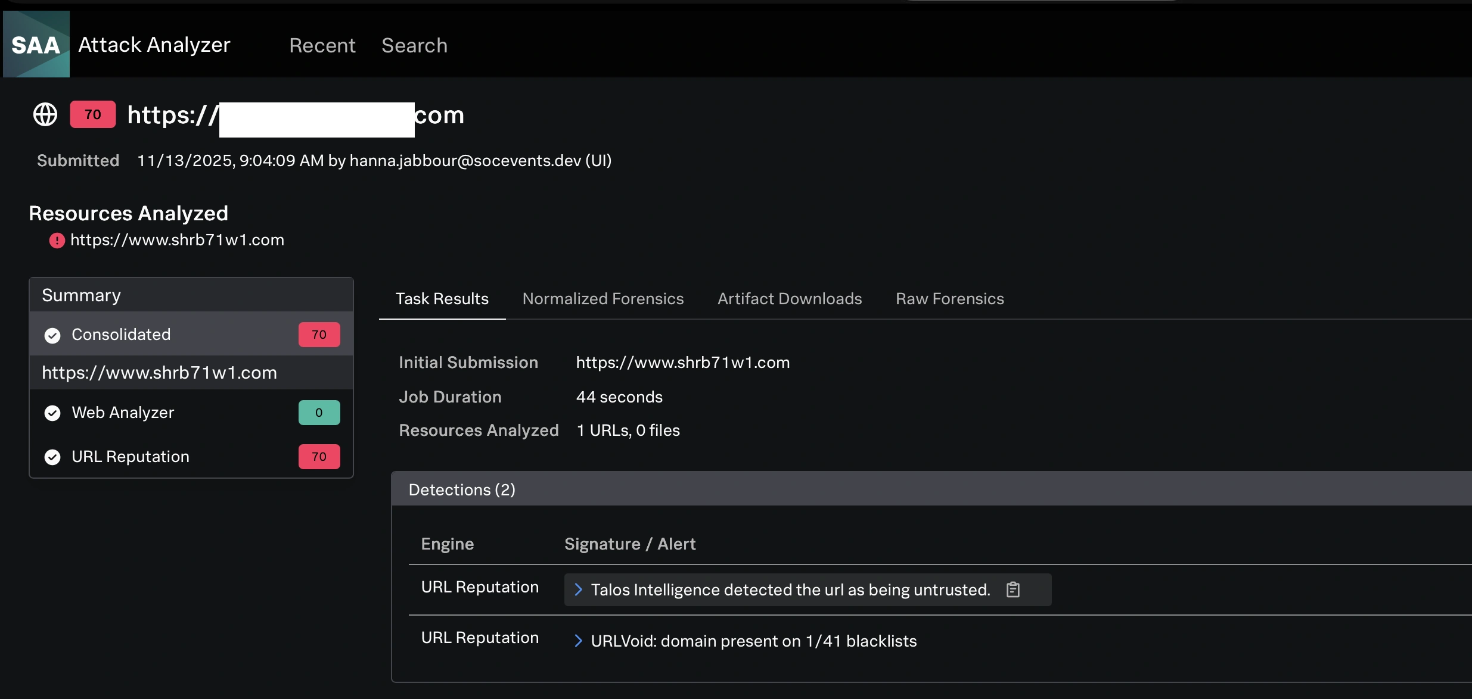Collapse the Detections (2) section header
The height and width of the screenshot is (699, 1472).
(x=462, y=489)
